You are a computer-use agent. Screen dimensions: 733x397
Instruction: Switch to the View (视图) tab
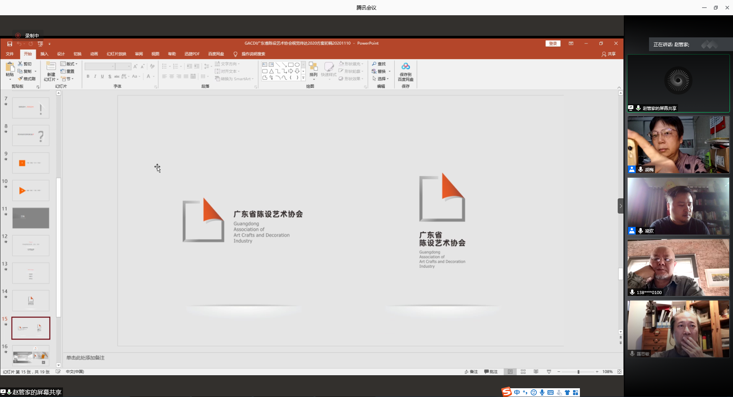[x=155, y=54]
